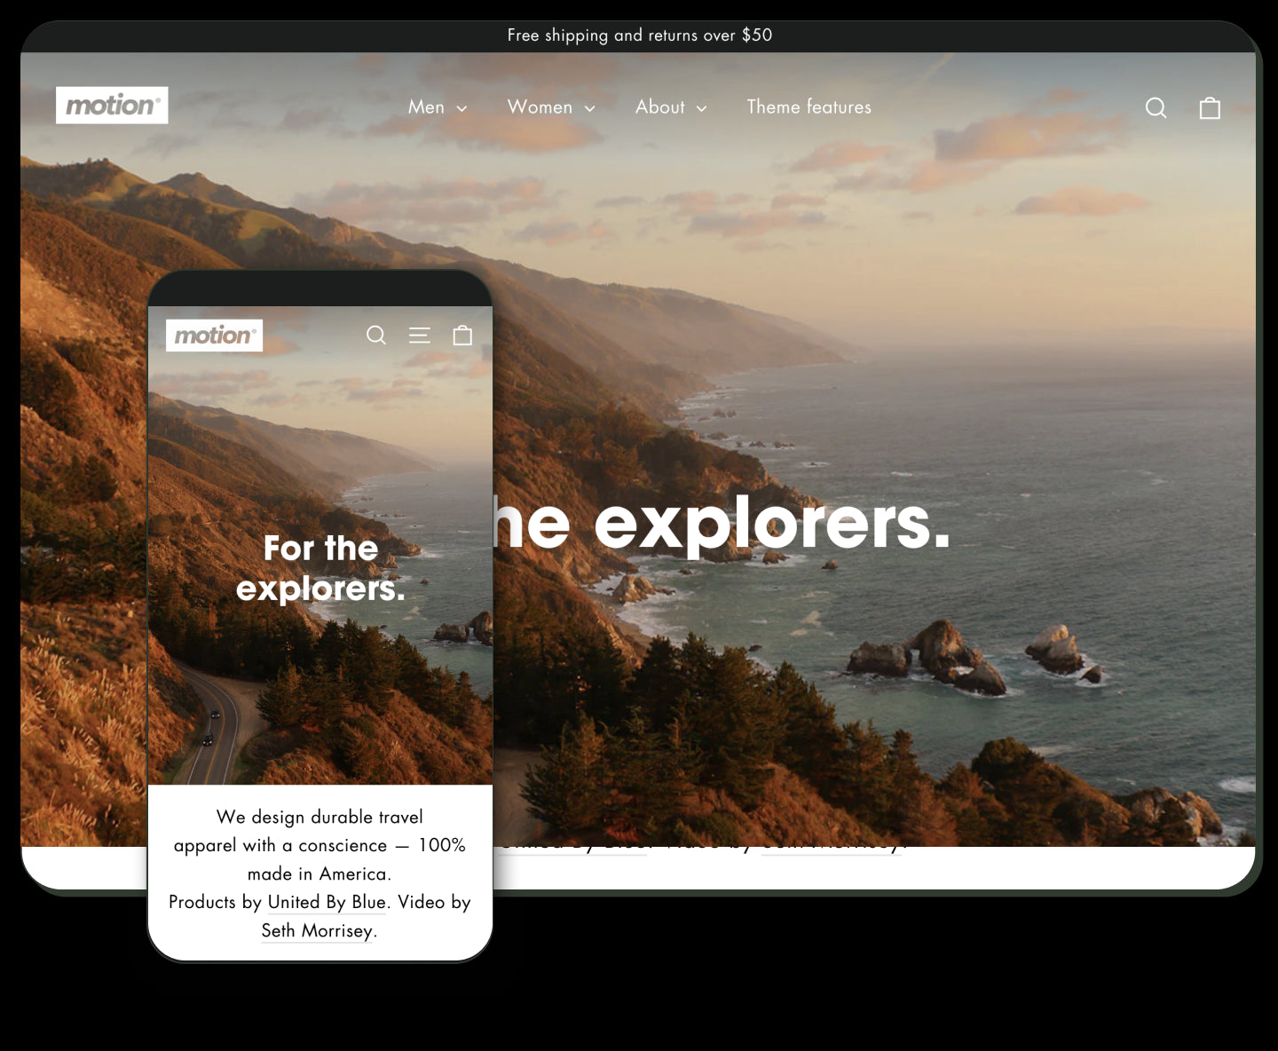
Task: Open the shopping bag cart in desktop header
Action: pos(1210,107)
